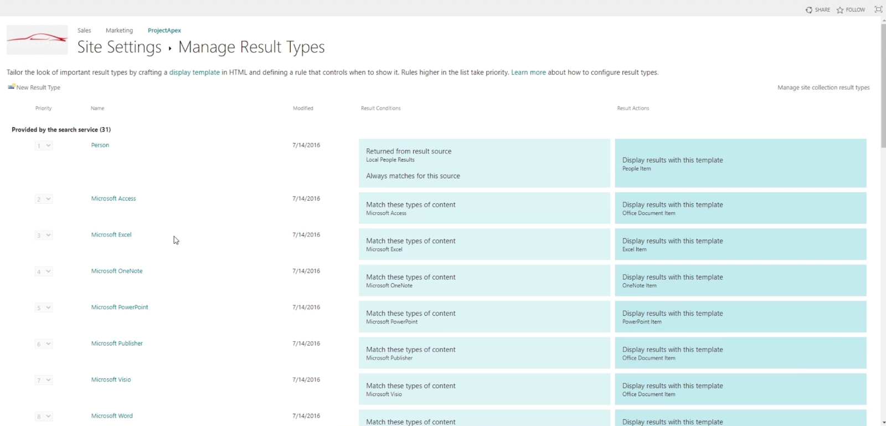886x426 pixels.
Task: Open the display template link
Action: [194, 73]
